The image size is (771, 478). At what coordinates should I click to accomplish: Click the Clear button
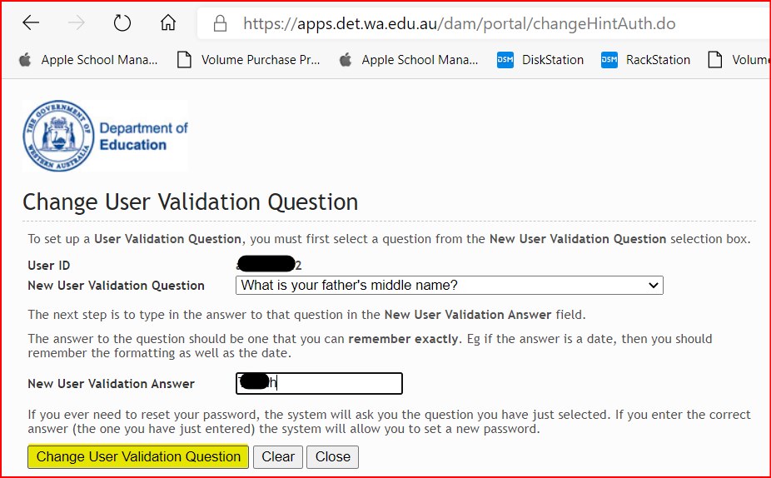(x=278, y=457)
